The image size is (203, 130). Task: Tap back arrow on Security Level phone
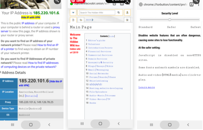[188, 124]
